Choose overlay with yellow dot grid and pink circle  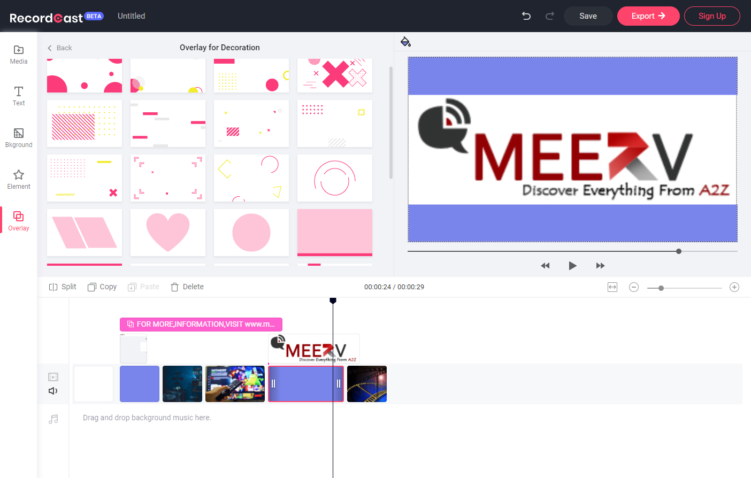click(251, 75)
